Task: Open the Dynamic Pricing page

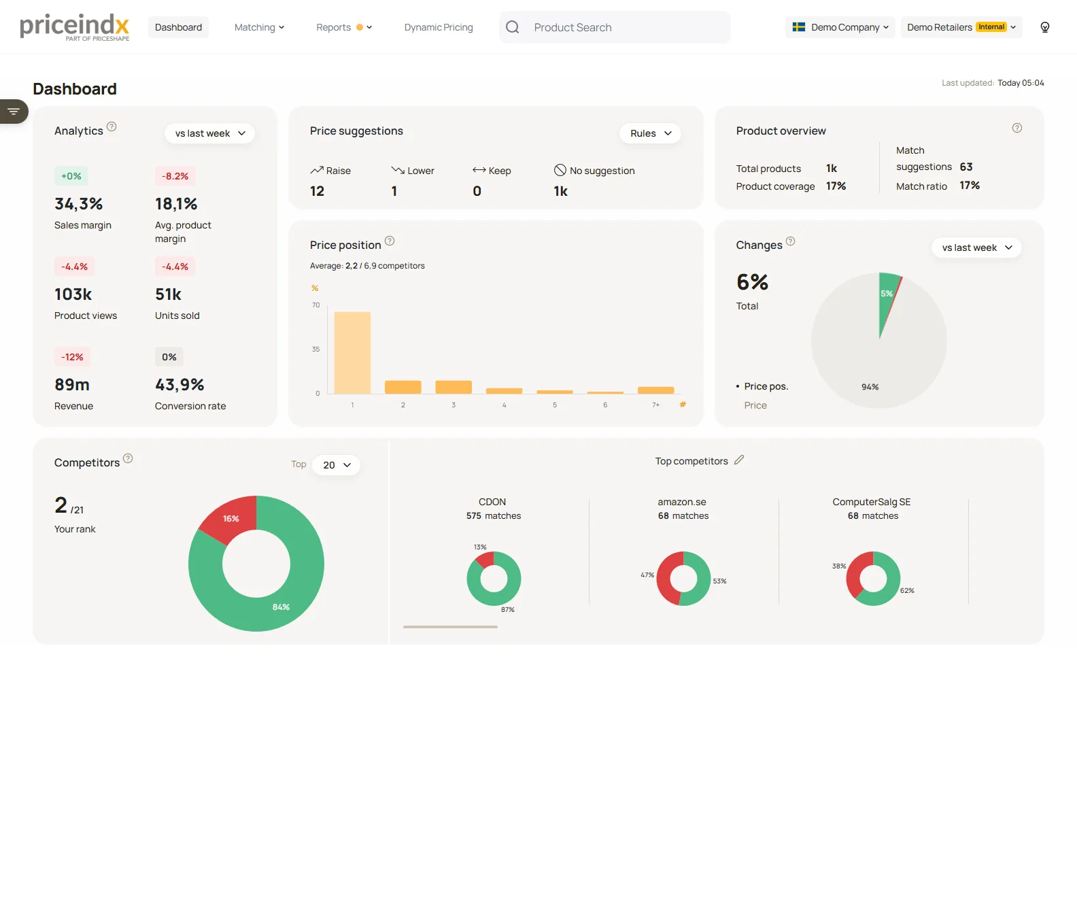Action: coord(439,27)
